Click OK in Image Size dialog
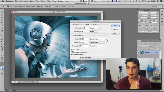 pos(116,26)
